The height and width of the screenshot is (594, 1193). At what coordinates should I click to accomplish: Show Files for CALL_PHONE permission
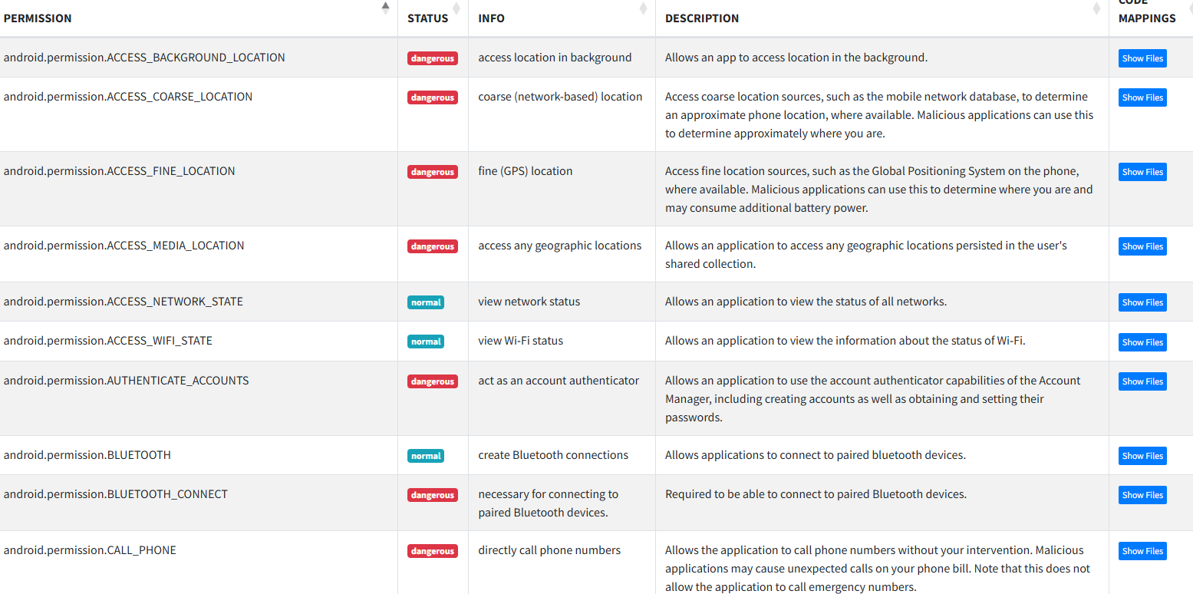pos(1142,551)
